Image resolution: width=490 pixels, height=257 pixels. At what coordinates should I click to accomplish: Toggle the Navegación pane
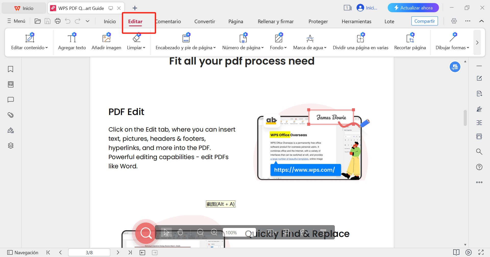[23, 252]
